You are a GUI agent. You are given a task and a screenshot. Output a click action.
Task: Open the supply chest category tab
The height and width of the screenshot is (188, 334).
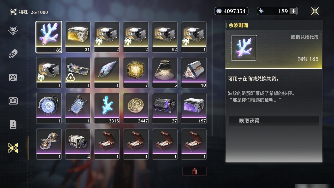tap(13, 101)
